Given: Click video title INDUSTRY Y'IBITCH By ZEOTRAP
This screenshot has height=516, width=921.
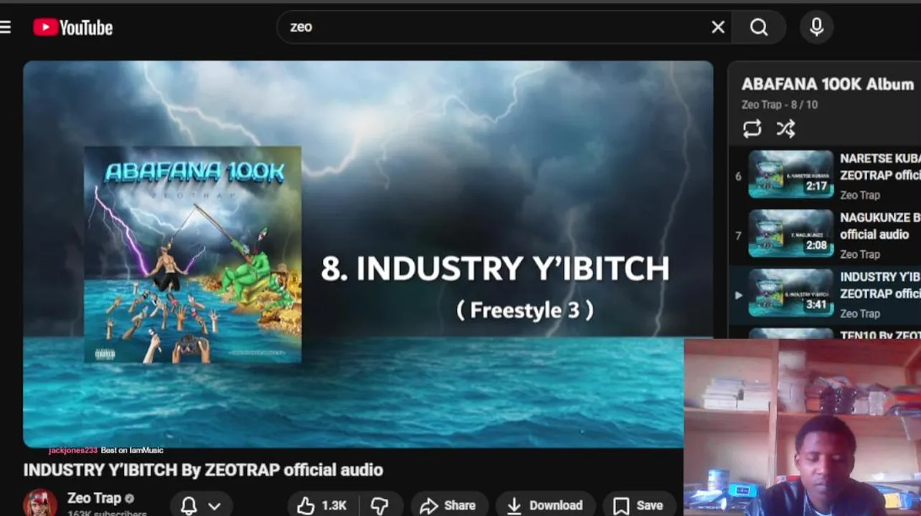Looking at the screenshot, I should pyautogui.click(x=203, y=470).
